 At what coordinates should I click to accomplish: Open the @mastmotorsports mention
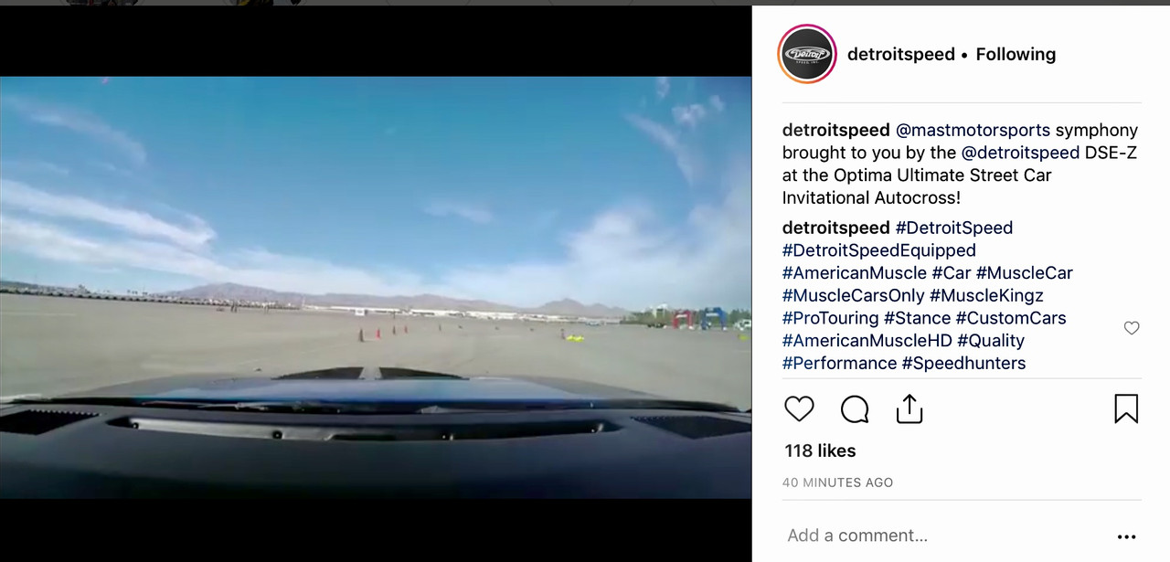(x=973, y=131)
